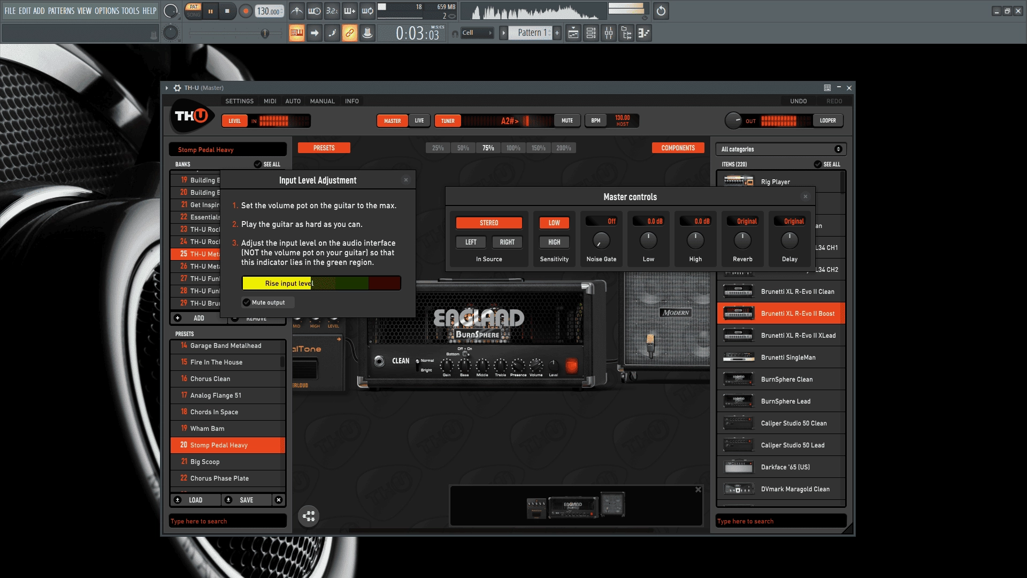Screen dimensions: 1027x578
Task: Set rack zoom to 100%
Action: pyautogui.click(x=513, y=148)
